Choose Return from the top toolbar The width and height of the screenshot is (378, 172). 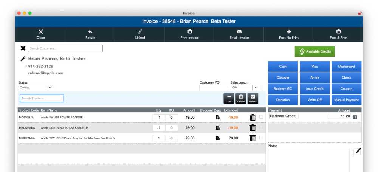pos(90,34)
